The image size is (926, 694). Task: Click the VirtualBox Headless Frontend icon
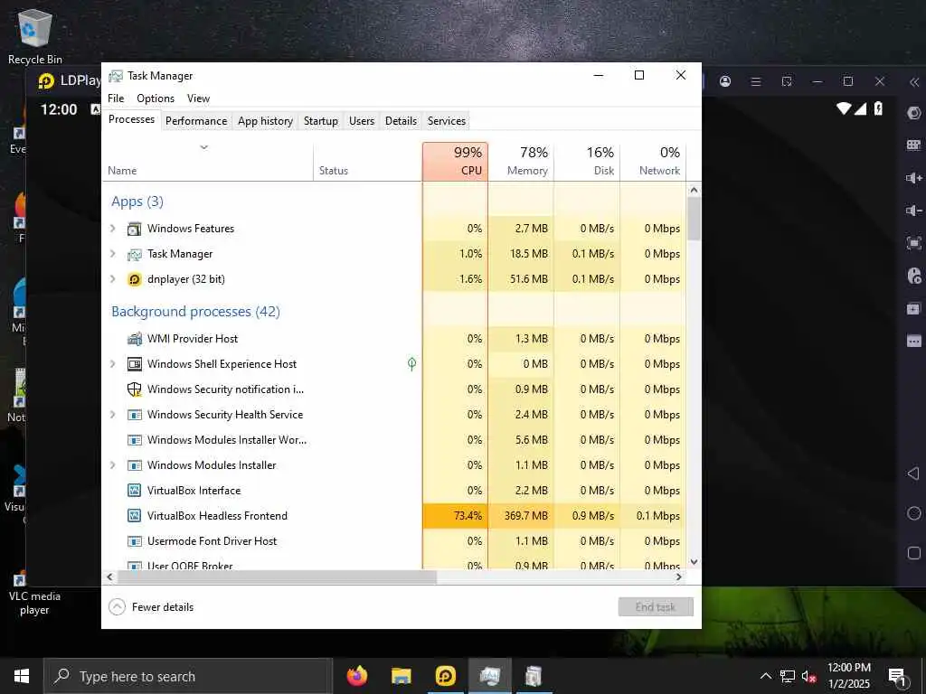[x=135, y=516]
